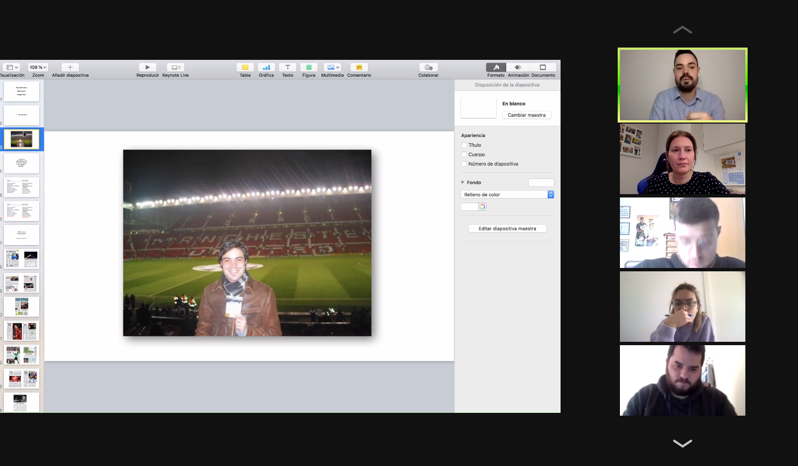Screen dimensions: 798x466
Task: Click Añadir diapositiva plus button
Action: [x=70, y=67]
